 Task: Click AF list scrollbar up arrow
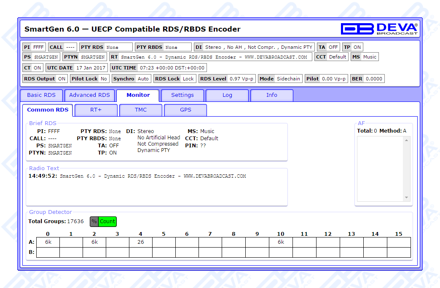(x=407, y=140)
